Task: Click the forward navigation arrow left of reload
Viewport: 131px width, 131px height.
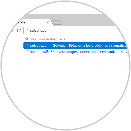Action: tap(12, 31)
